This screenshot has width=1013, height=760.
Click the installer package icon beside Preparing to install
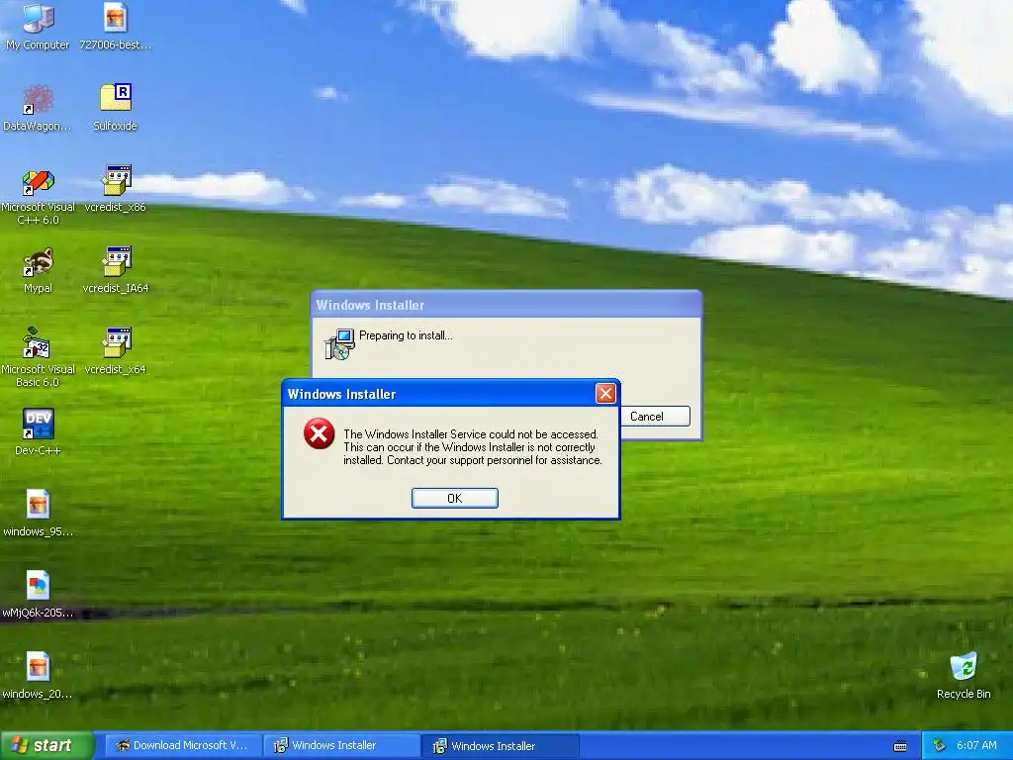[x=339, y=344]
